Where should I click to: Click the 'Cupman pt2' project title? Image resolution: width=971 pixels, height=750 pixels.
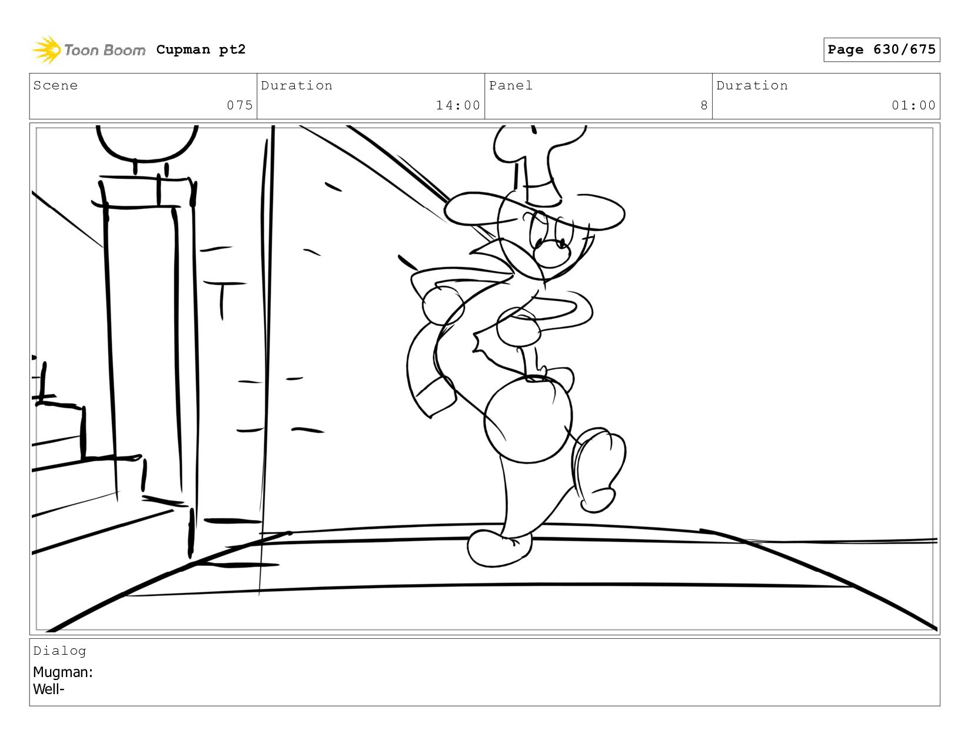pos(201,49)
